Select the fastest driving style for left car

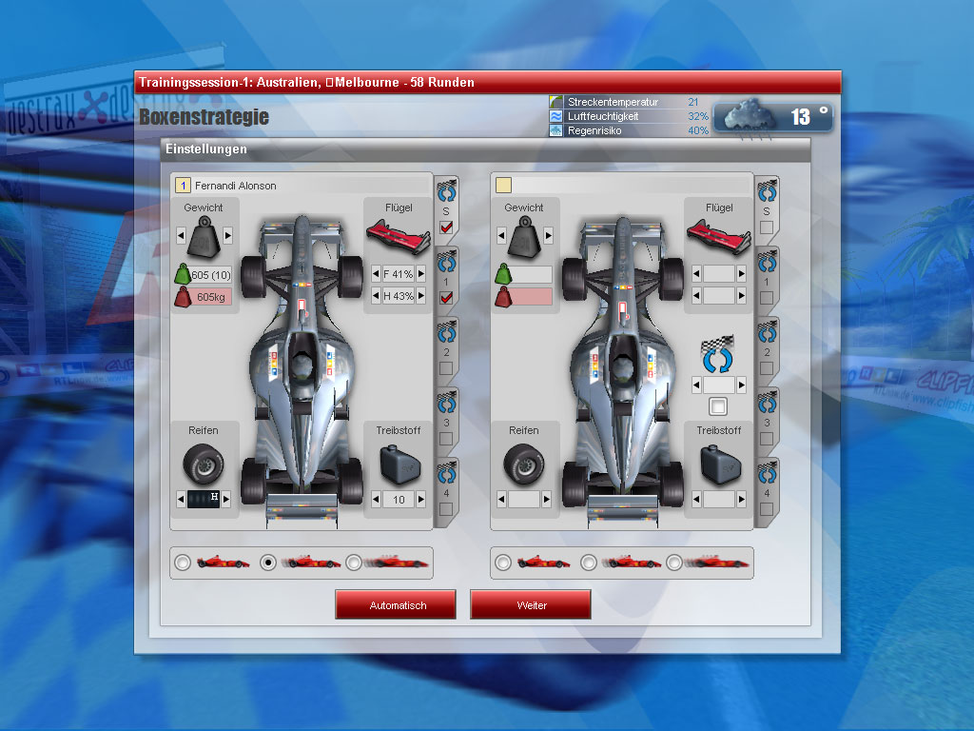[354, 563]
